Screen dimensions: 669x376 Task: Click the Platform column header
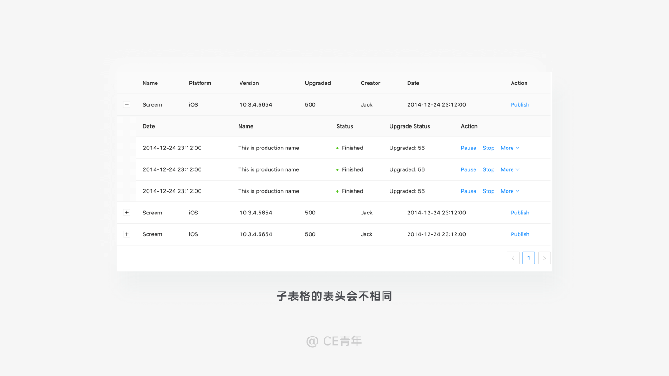pos(200,83)
